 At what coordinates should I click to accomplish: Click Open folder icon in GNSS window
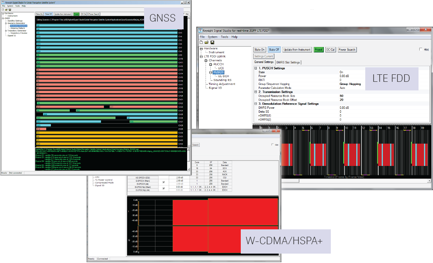click(6, 10)
